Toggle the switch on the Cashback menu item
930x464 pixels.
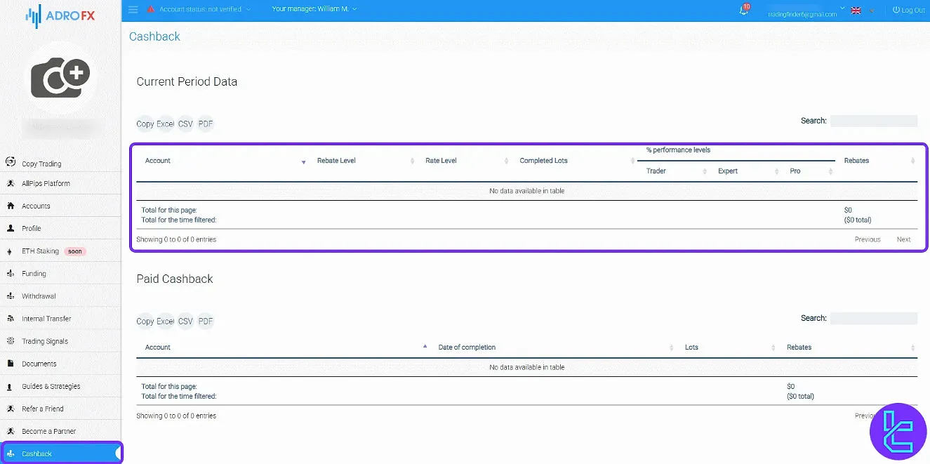tap(117, 453)
